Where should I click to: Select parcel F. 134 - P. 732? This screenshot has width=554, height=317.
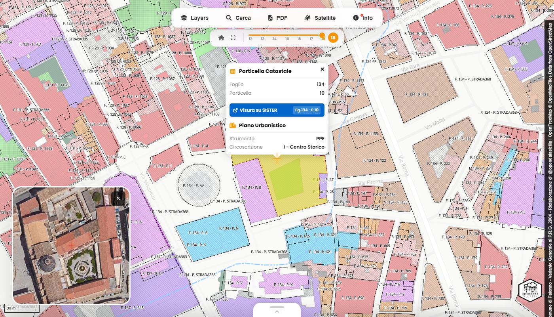pyautogui.click(x=496, y=267)
